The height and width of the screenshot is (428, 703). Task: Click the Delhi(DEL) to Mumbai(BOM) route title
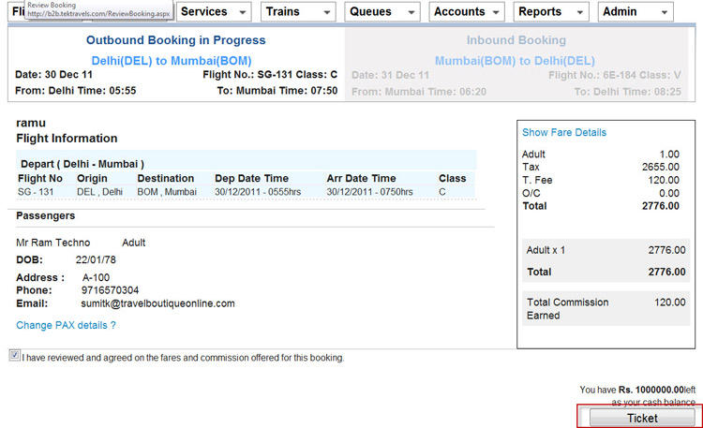[x=175, y=60]
